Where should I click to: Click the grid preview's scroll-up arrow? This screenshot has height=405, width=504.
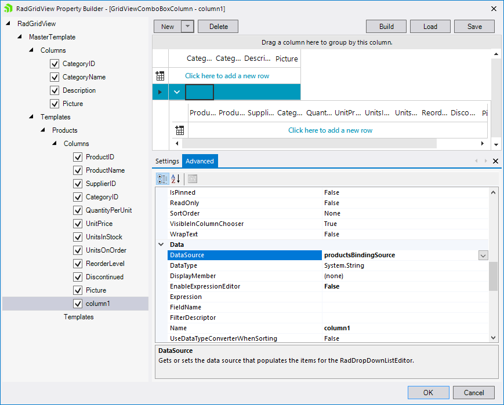pos(496,54)
